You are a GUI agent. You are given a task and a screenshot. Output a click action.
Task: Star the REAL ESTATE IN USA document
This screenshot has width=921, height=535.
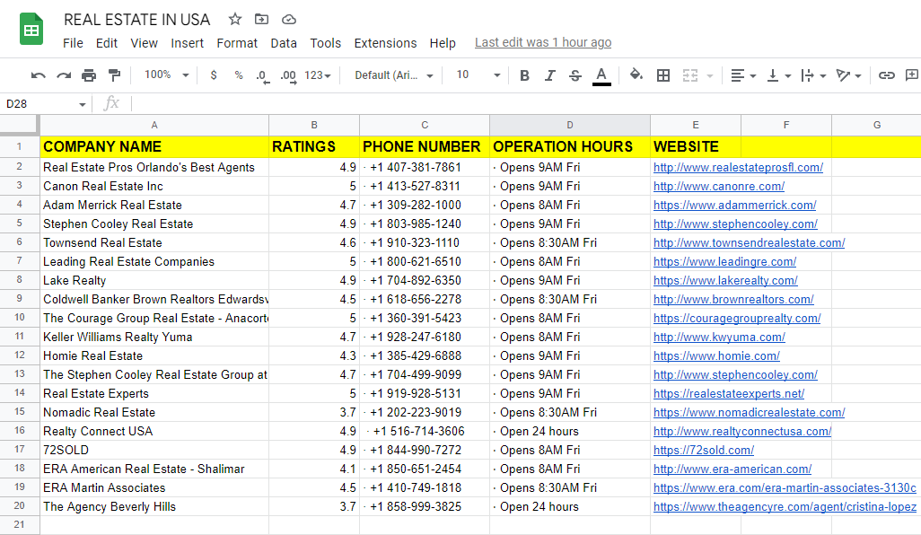pyautogui.click(x=235, y=20)
